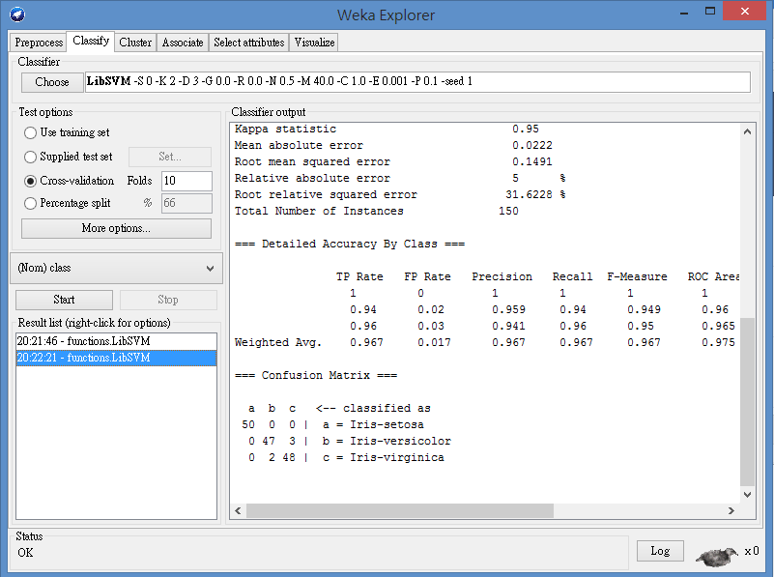This screenshot has width=774, height=577.
Task: Click the F-Measure column header
Action: pyautogui.click(x=637, y=276)
